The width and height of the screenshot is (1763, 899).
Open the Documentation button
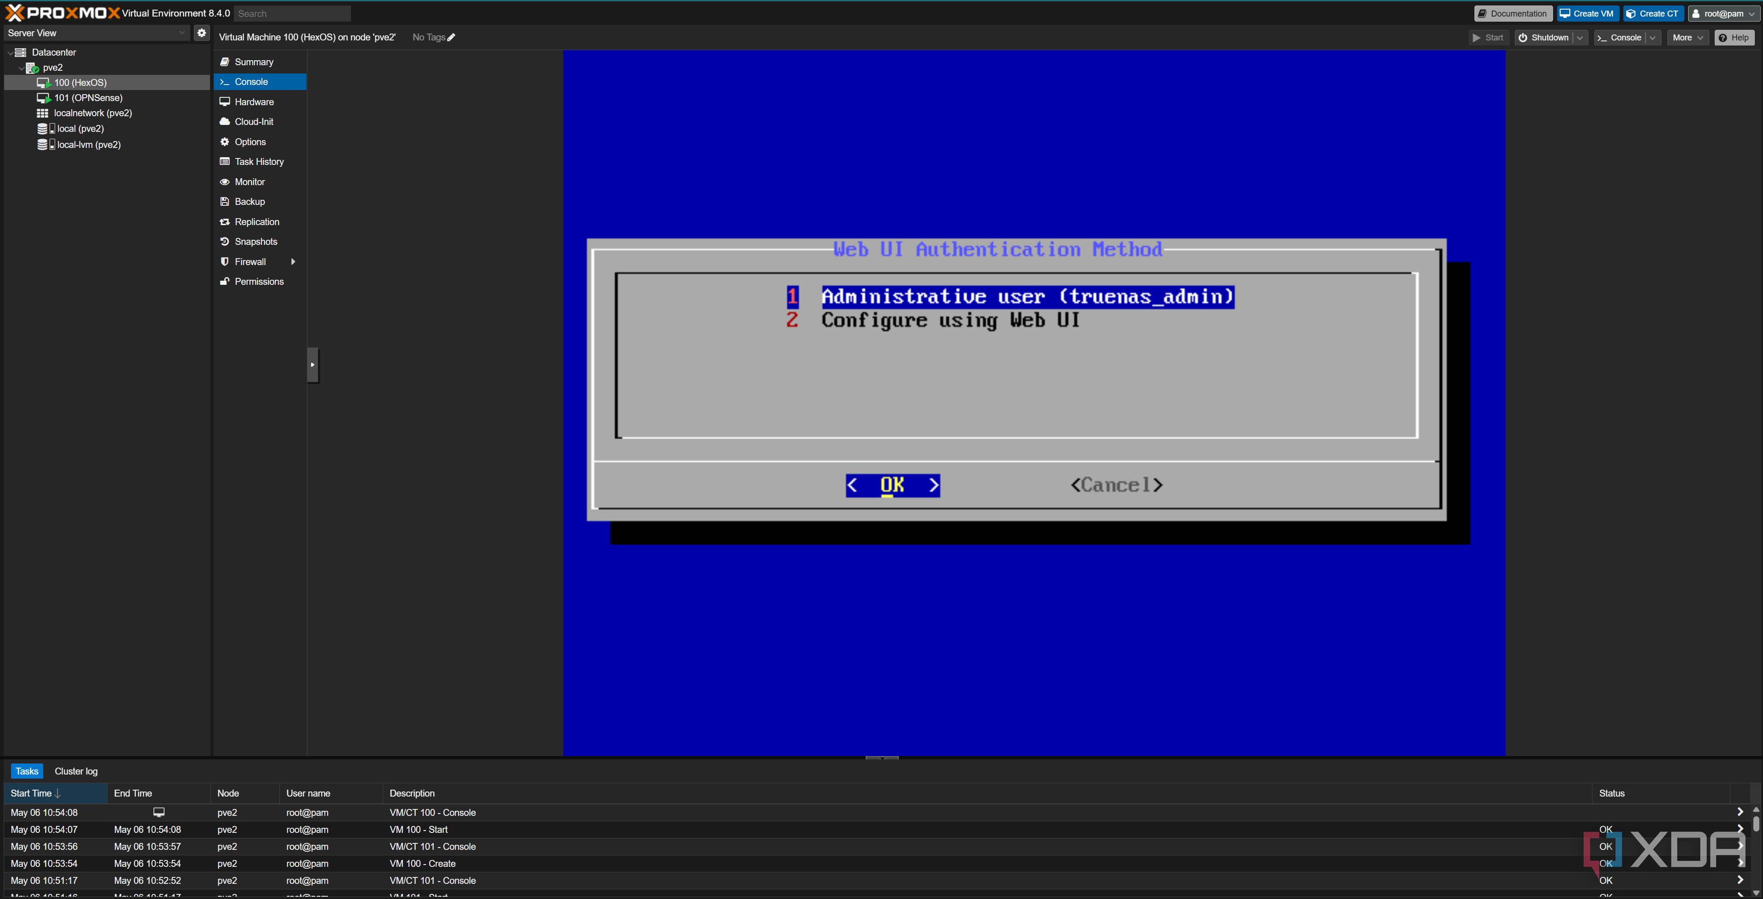pyautogui.click(x=1513, y=14)
